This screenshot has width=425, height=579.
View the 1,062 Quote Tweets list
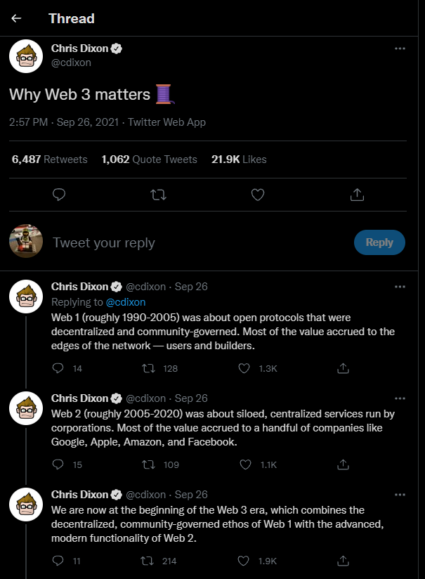(x=149, y=160)
